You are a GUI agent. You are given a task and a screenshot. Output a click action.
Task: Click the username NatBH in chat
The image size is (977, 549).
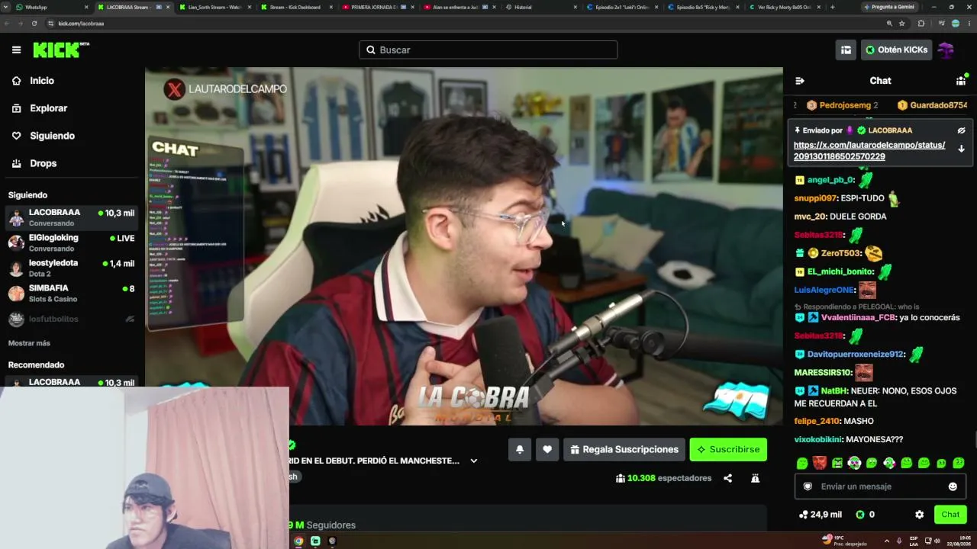835,391
